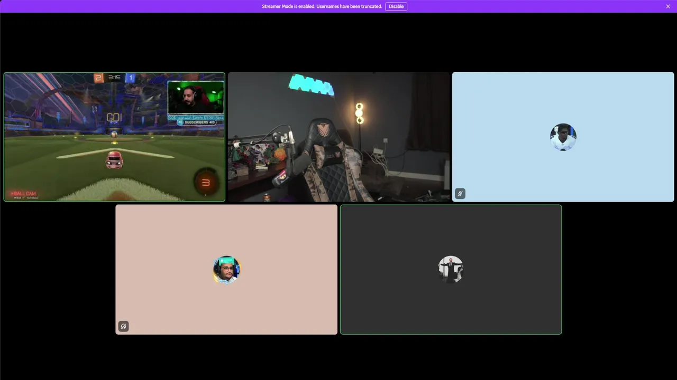The height and width of the screenshot is (380, 677).
Task: Select the gaming chair webcam tile
Action: tap(338, 137)
